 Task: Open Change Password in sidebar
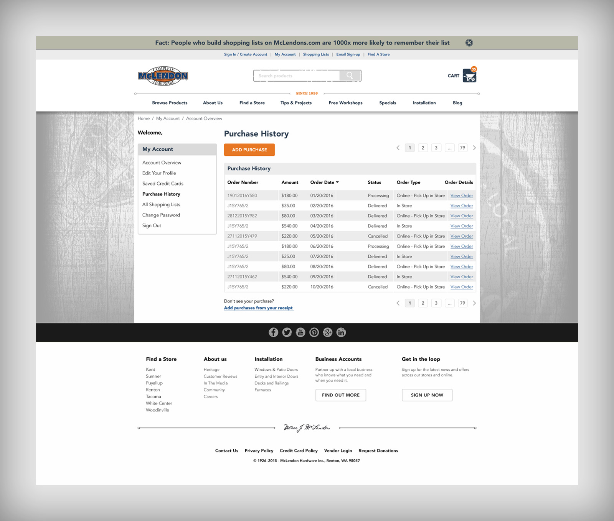(161, 215)
